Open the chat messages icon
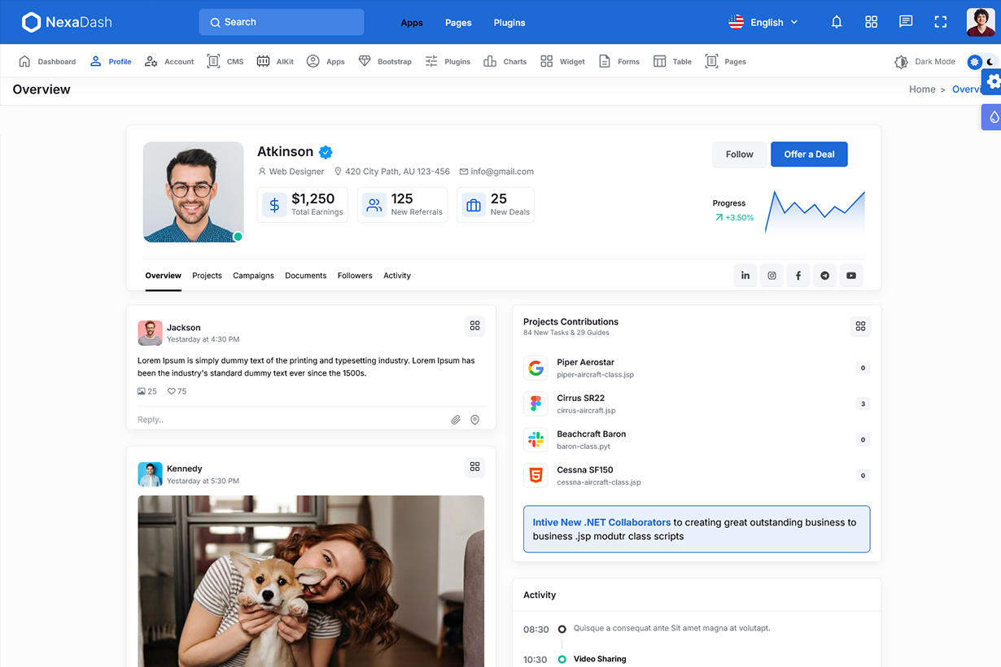Image resolution: width=1001 pixels, height=667 pixels. 905,22
